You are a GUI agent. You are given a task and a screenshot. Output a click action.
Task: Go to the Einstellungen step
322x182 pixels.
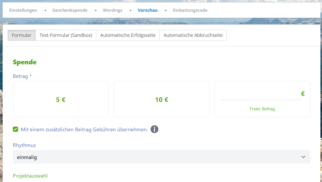[23, 10]
